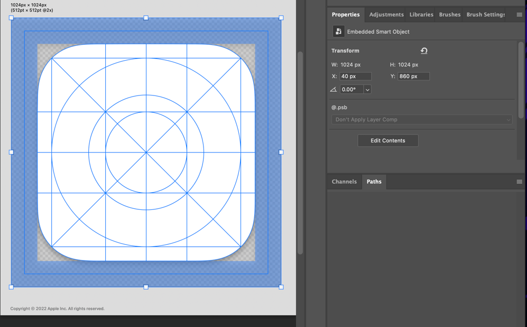527x327 pixels.
Task: Show the Libraries tab
Action: point(421,14)
